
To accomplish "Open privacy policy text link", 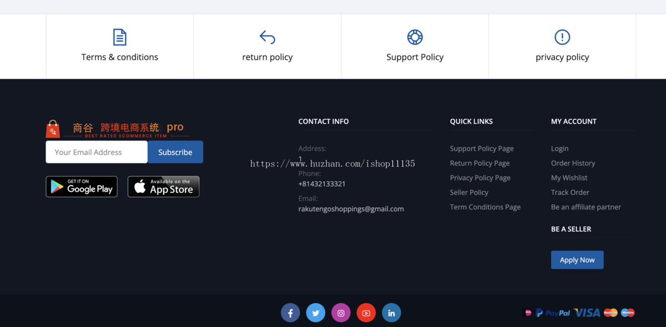I will [562, 57].
